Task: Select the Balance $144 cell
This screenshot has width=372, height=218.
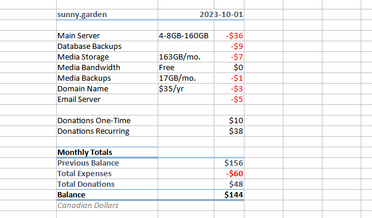Action: pos(229,195)
